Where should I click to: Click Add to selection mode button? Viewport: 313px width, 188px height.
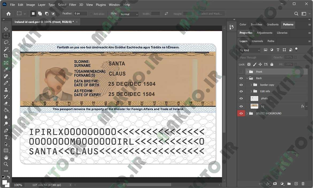[x=40, y=14]
